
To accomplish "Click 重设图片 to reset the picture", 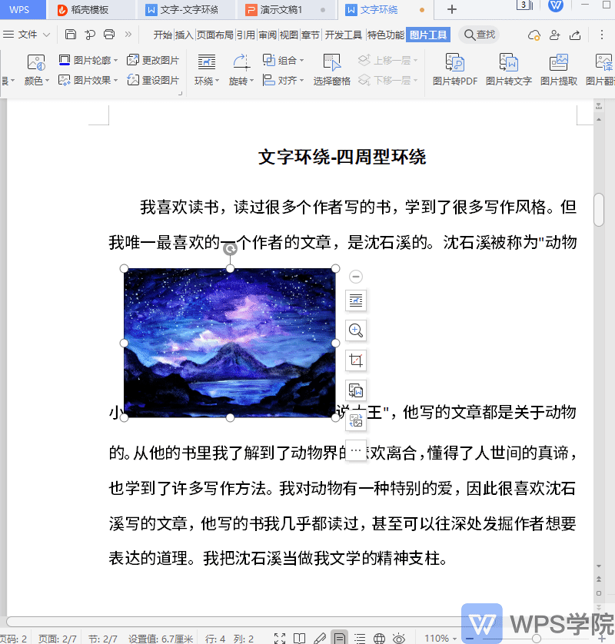I will [x=153, y=80].
